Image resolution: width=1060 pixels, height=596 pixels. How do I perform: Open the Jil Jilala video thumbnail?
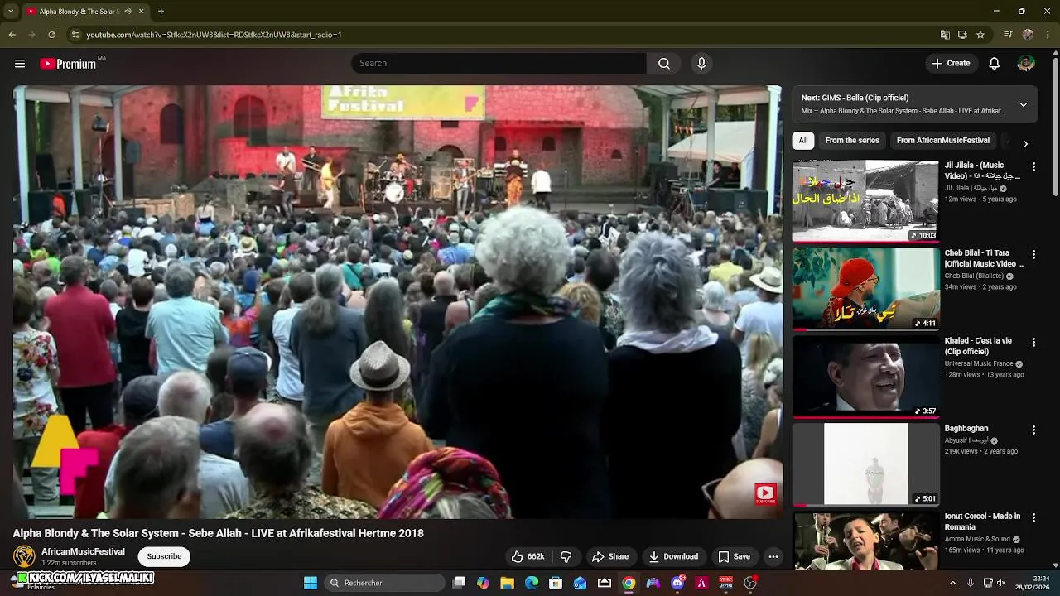pyautogui.click(x=865, y=201)
